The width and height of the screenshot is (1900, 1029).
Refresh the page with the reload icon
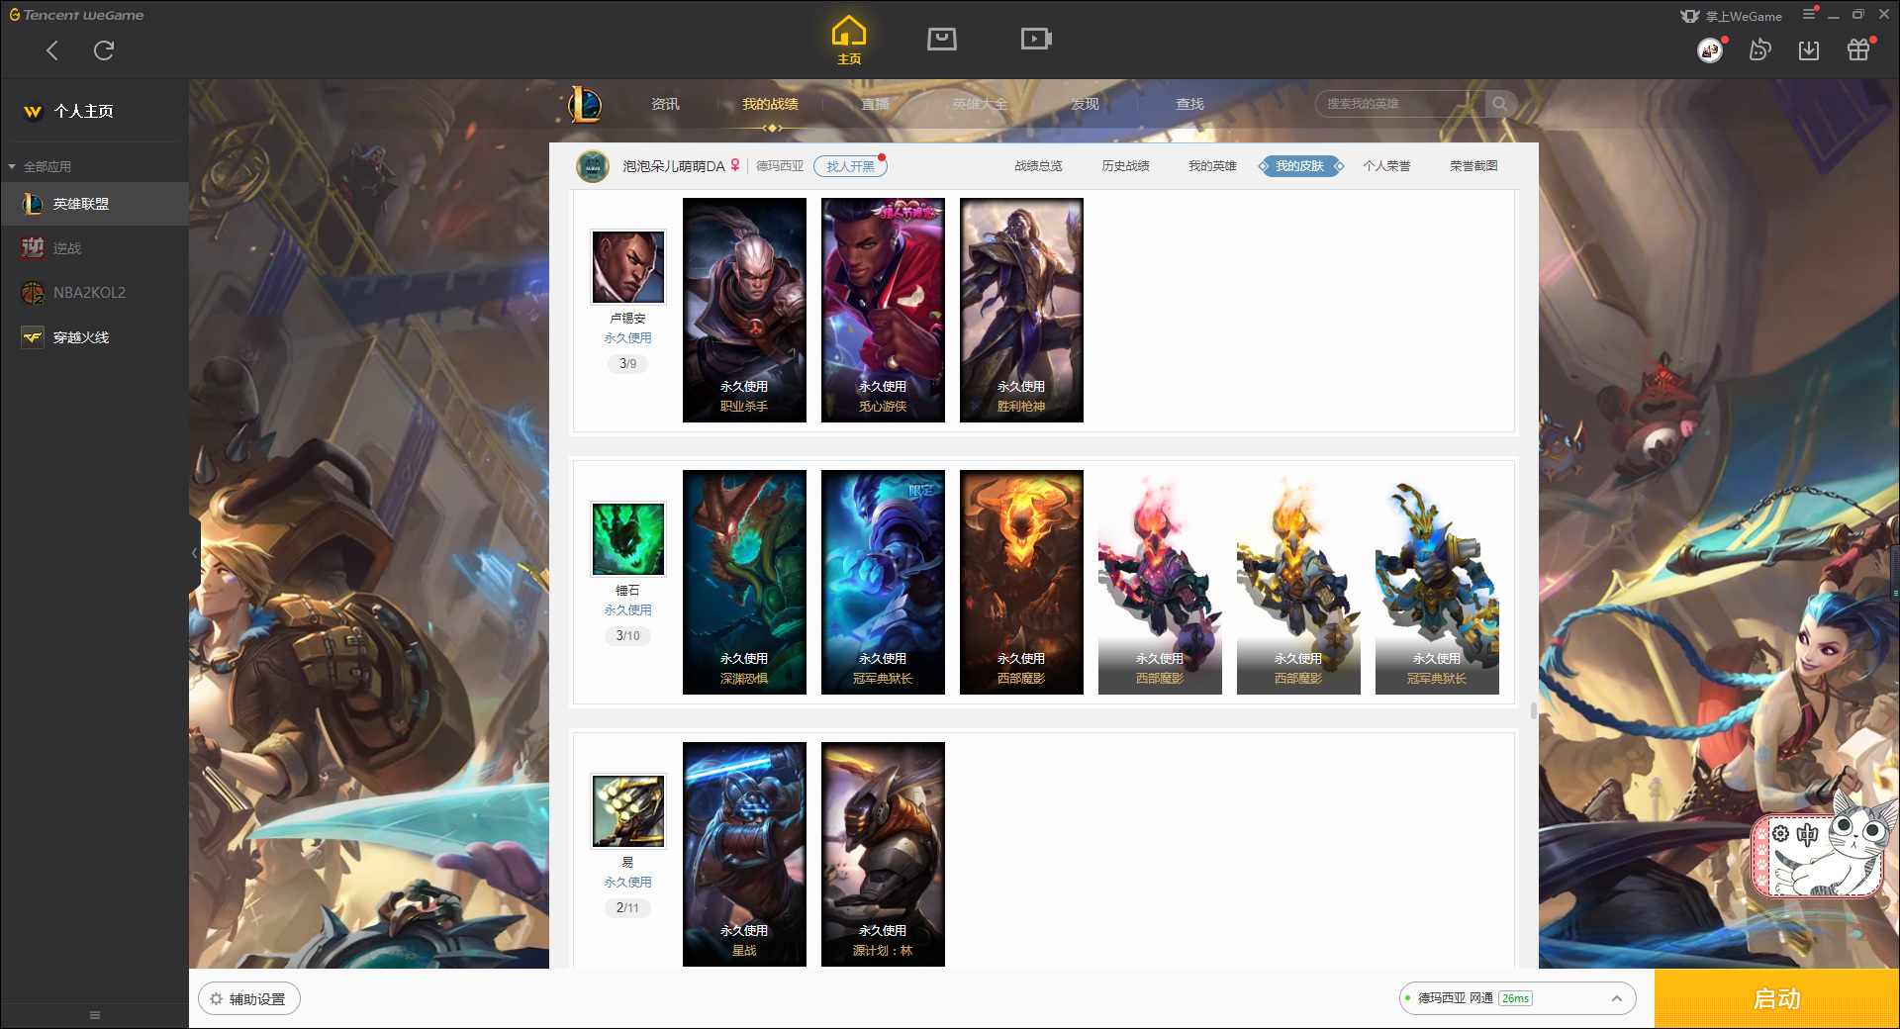[x=104, y=50]
